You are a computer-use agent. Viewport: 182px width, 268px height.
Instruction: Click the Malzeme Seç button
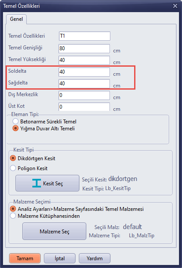point(54,231)
